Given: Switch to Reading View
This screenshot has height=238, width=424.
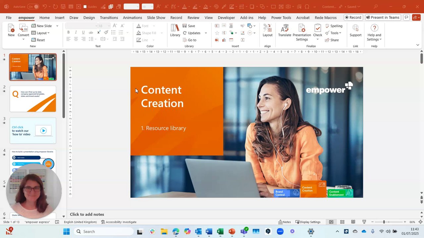Looking at the screenshot, I should click(x=353, y=222).
